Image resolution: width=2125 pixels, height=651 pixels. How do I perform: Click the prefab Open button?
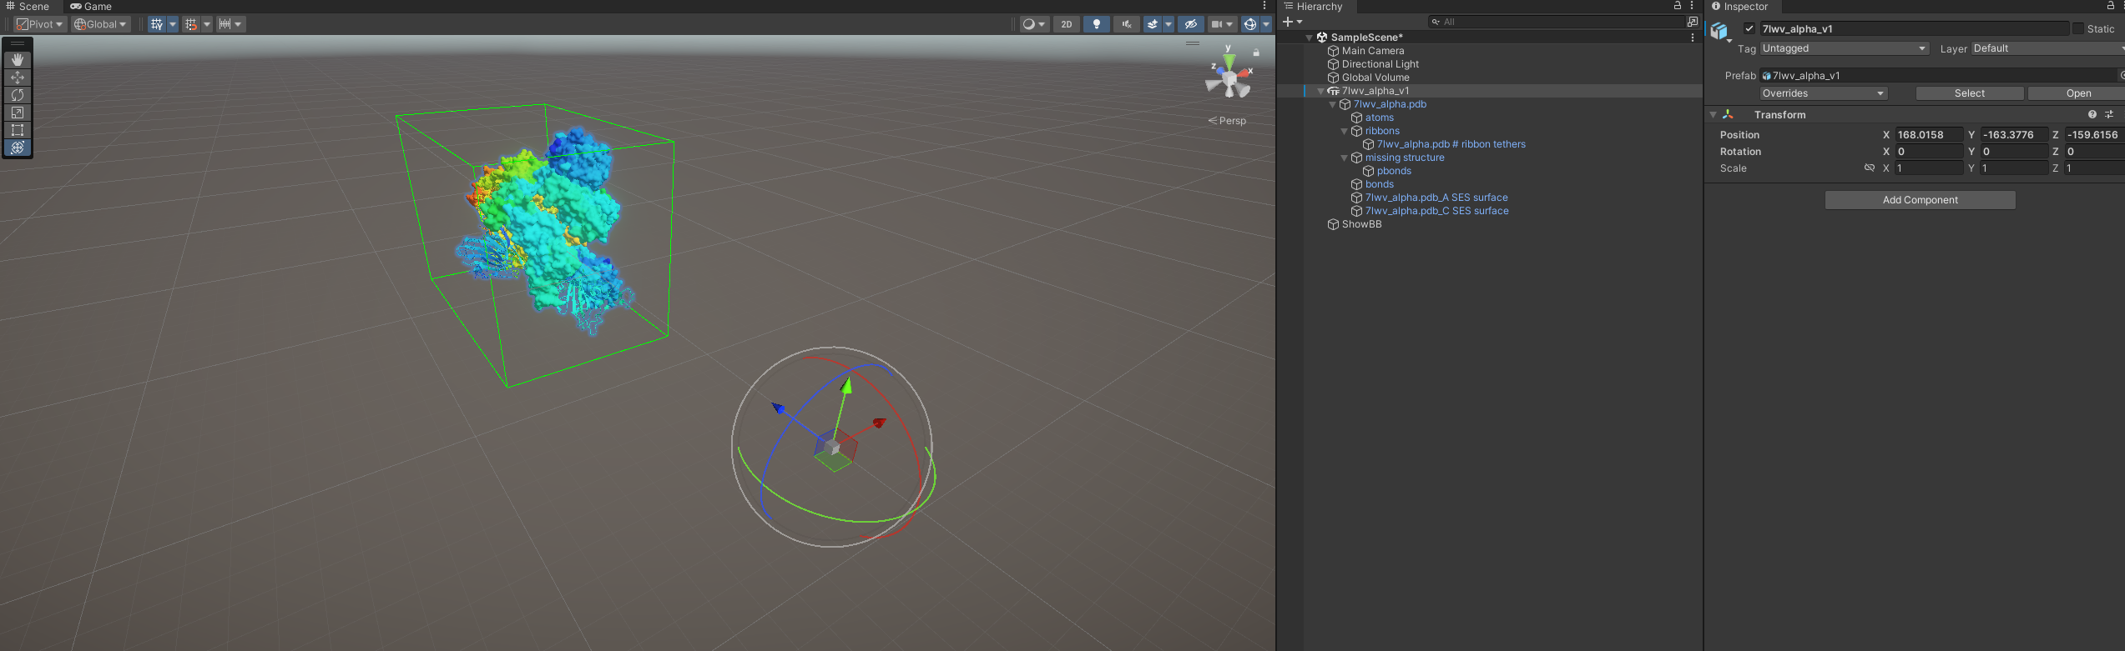(2078, 93)
